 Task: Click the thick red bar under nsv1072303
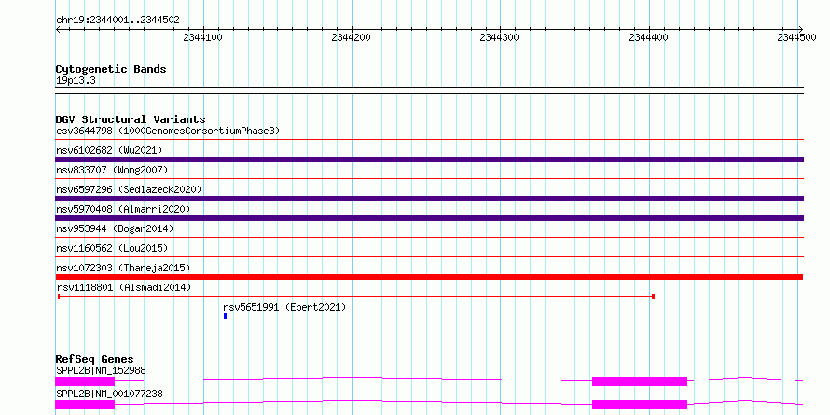429,277
